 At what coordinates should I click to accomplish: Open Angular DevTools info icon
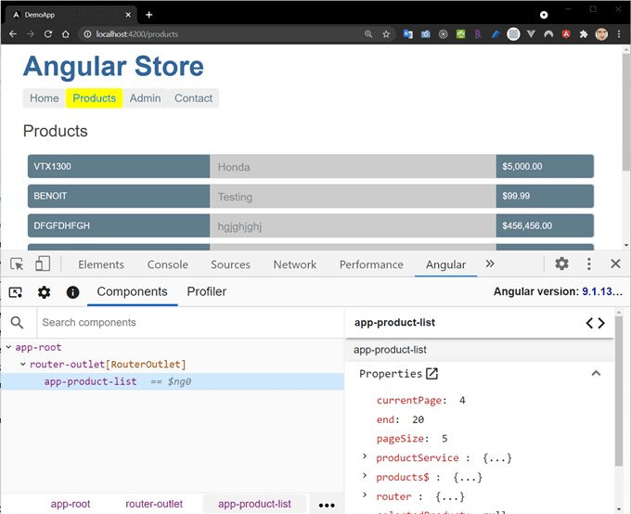coord(72,292)
